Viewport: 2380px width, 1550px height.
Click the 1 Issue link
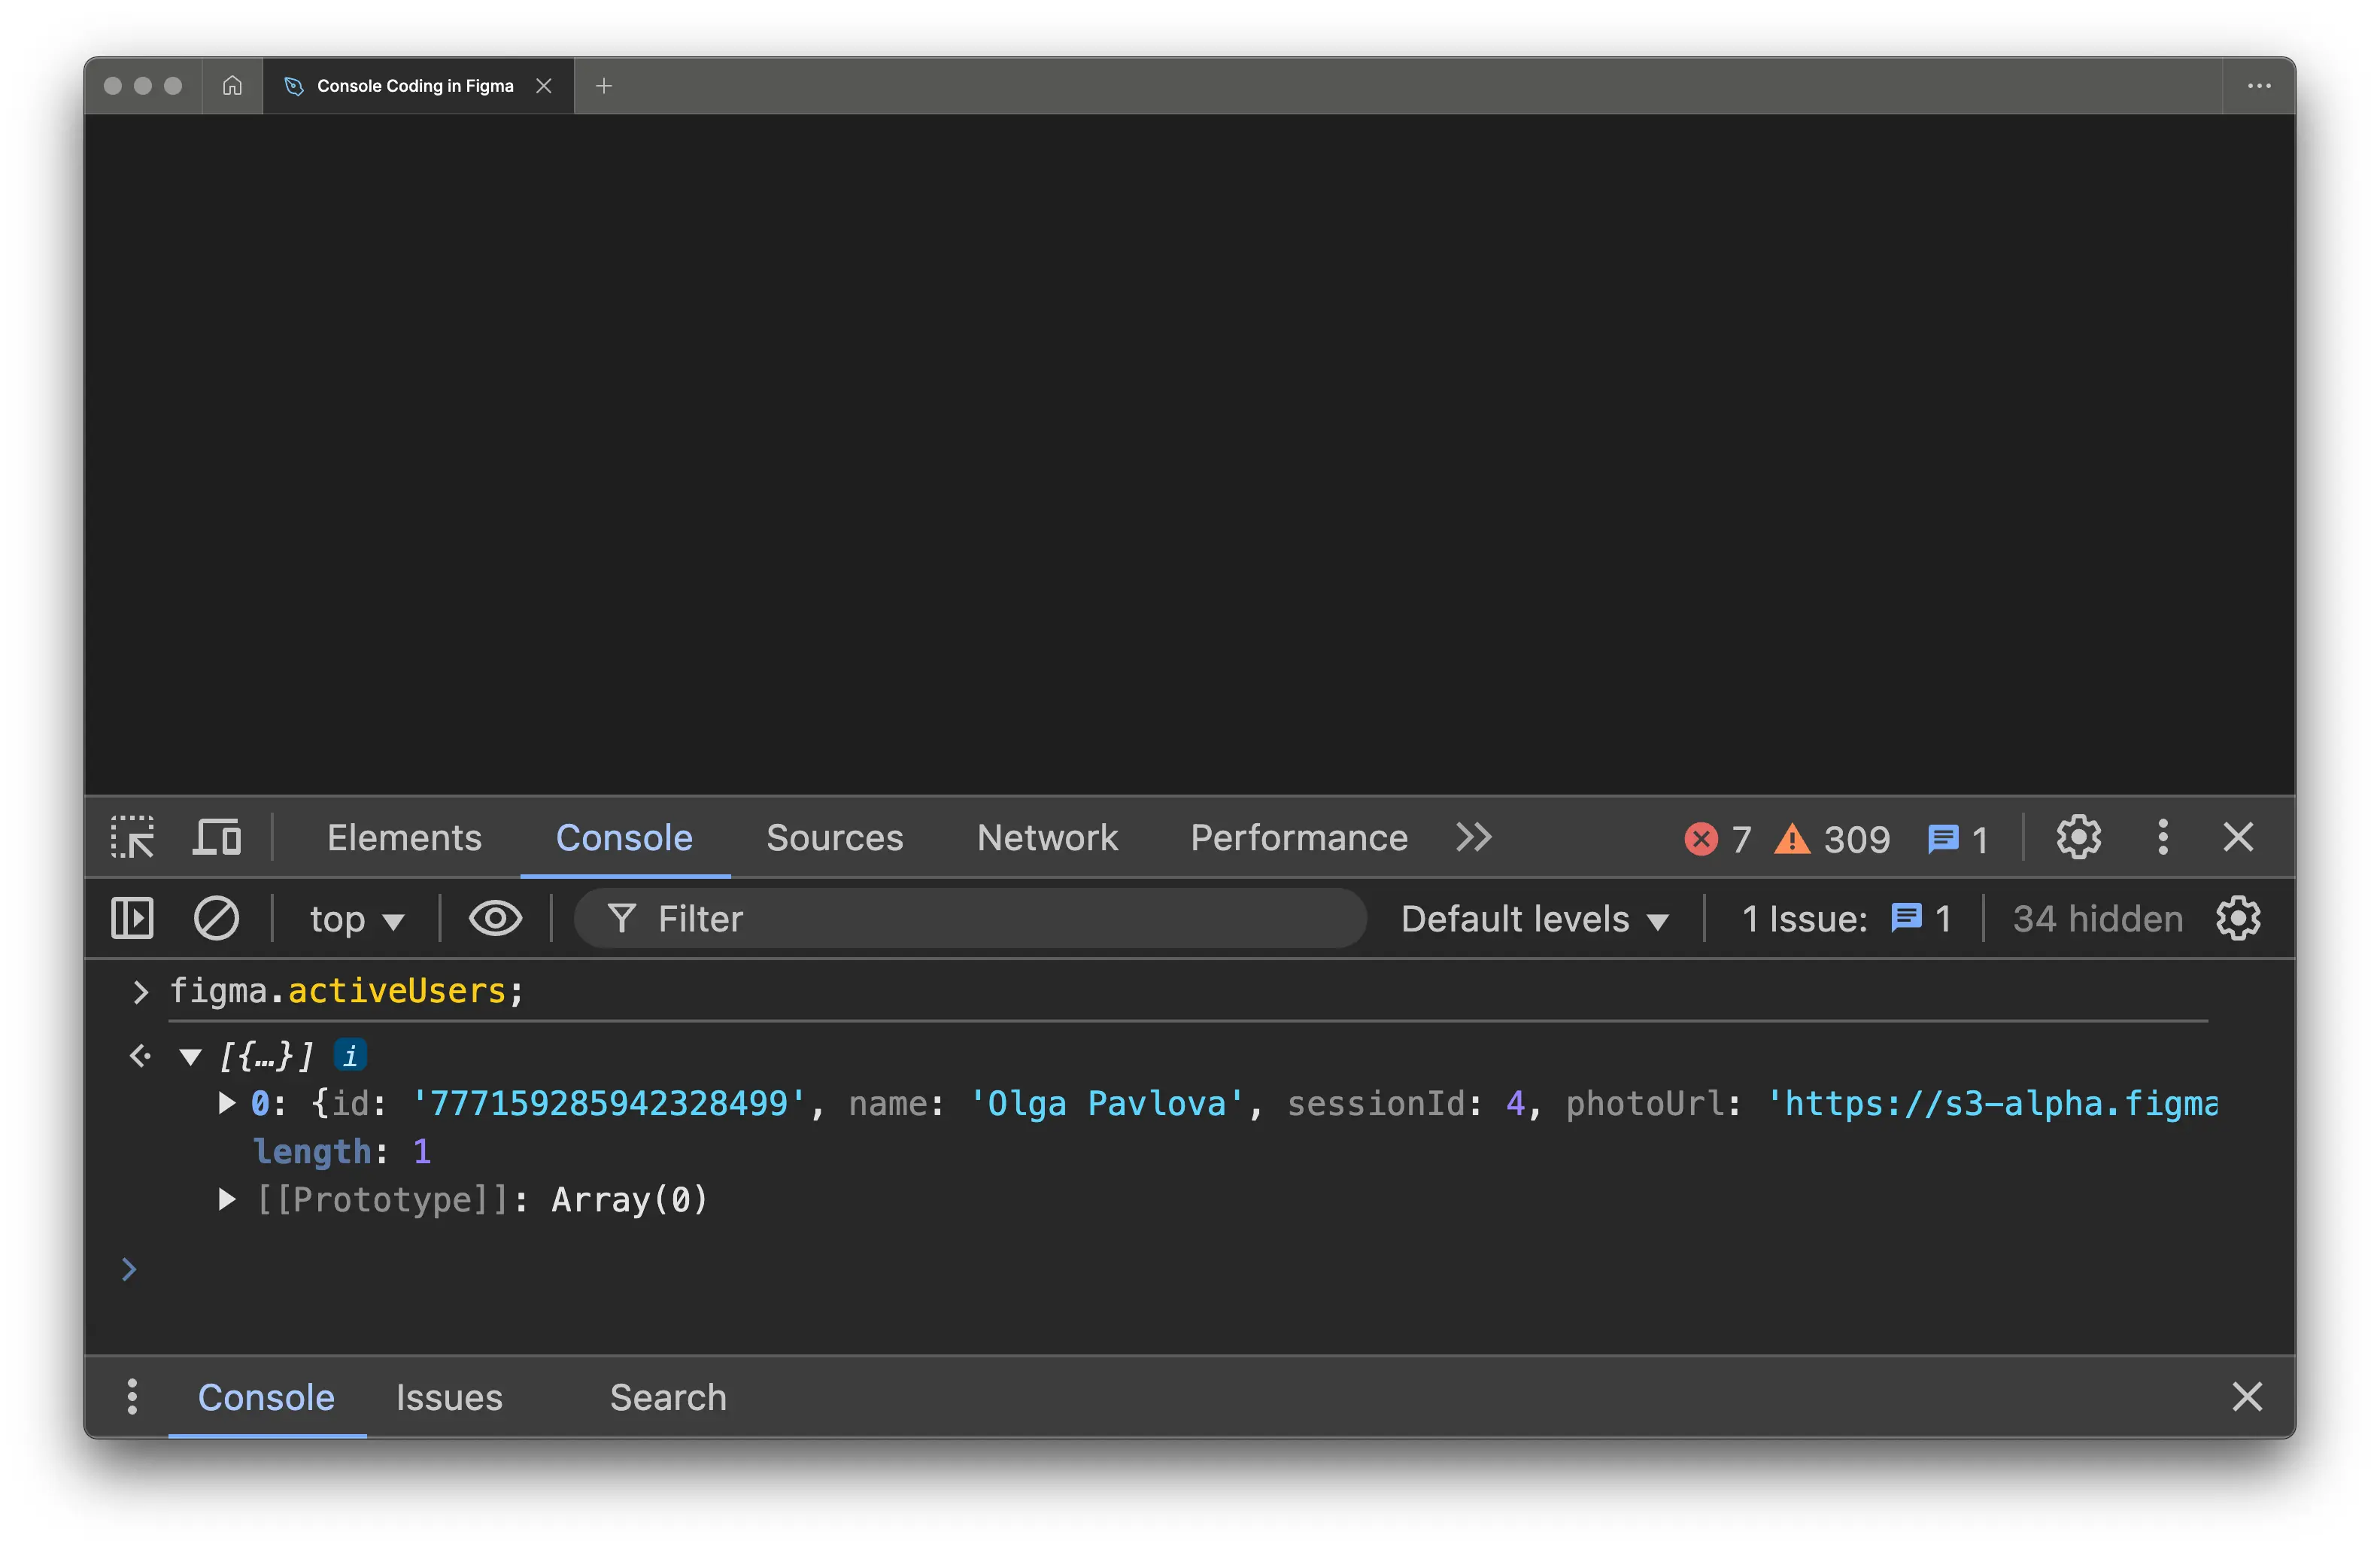(x=1846, y=920)
